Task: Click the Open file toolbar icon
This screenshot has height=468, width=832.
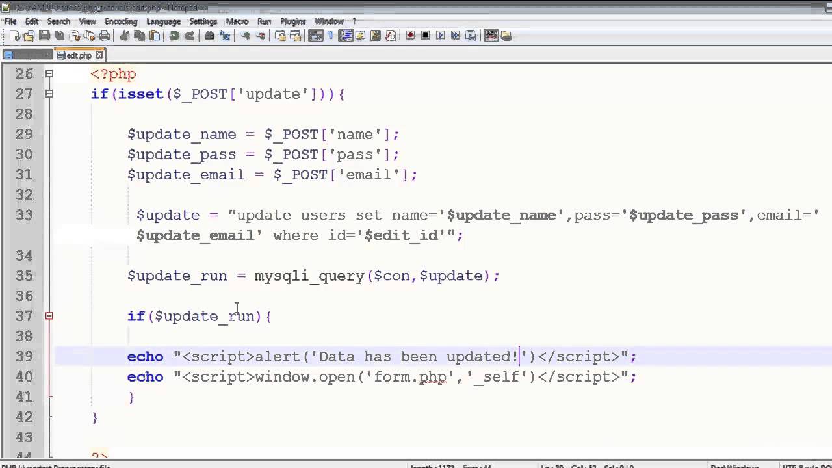Action: click(x=29, y=36)
